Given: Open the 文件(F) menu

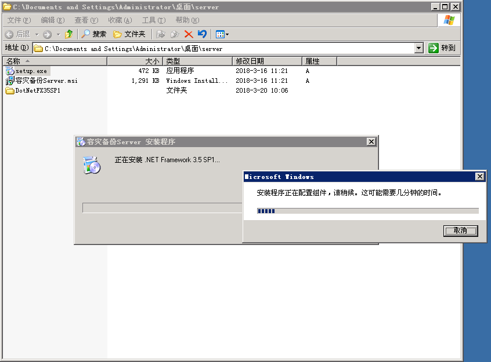Looking at the screenshot, I should point(19,20).
